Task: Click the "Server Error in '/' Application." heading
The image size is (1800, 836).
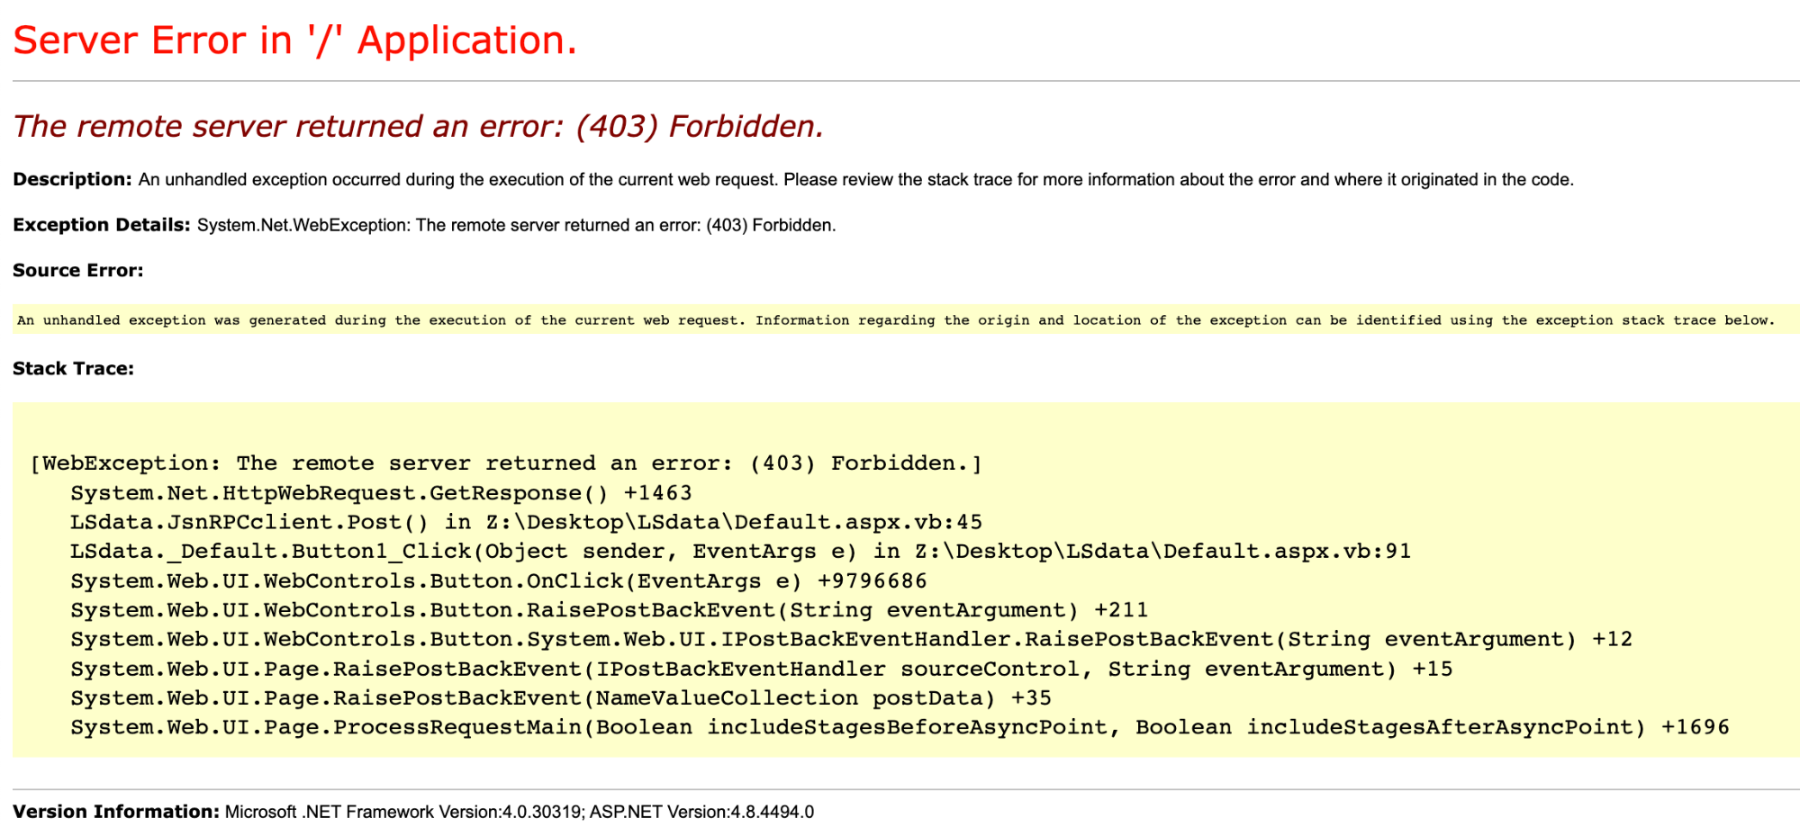Action: click(x=294, y=40)
